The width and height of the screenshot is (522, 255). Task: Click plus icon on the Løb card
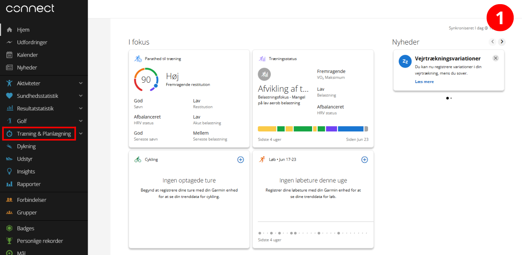pos(365,160)
